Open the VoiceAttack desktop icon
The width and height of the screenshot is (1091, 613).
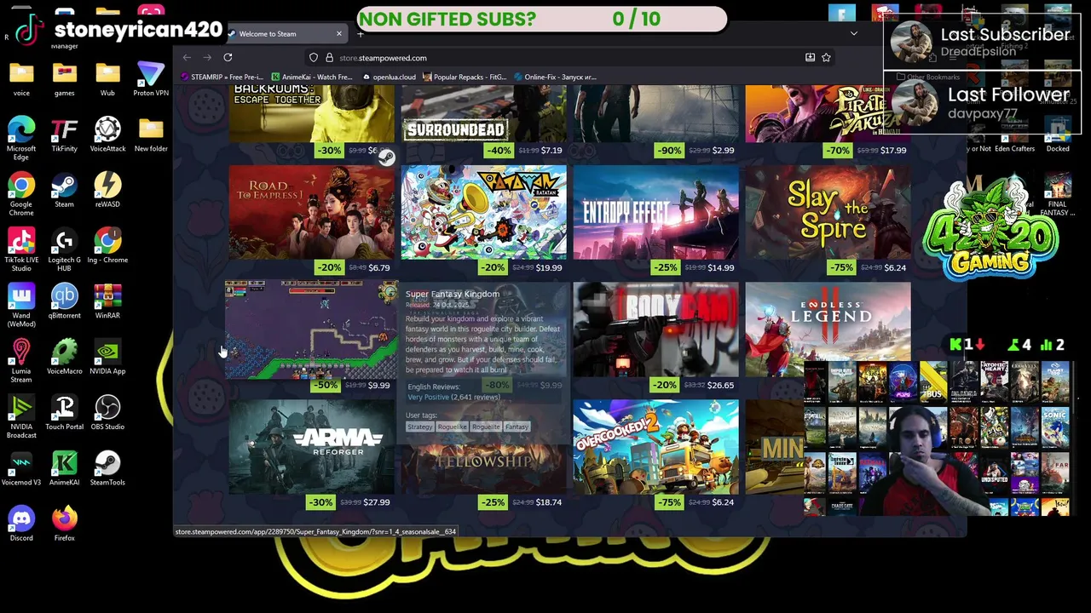point(107,135)
